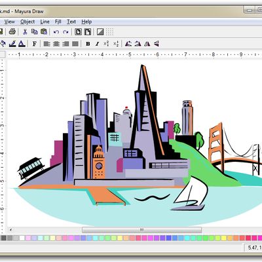262x262 pixels.
Task: Toggle the grid dots display
Action: click(x=110, y=31)
